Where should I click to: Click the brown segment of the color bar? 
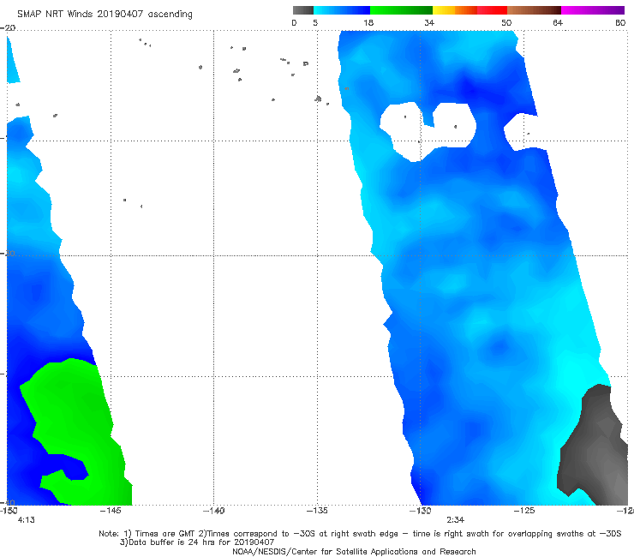coord(534,10)
